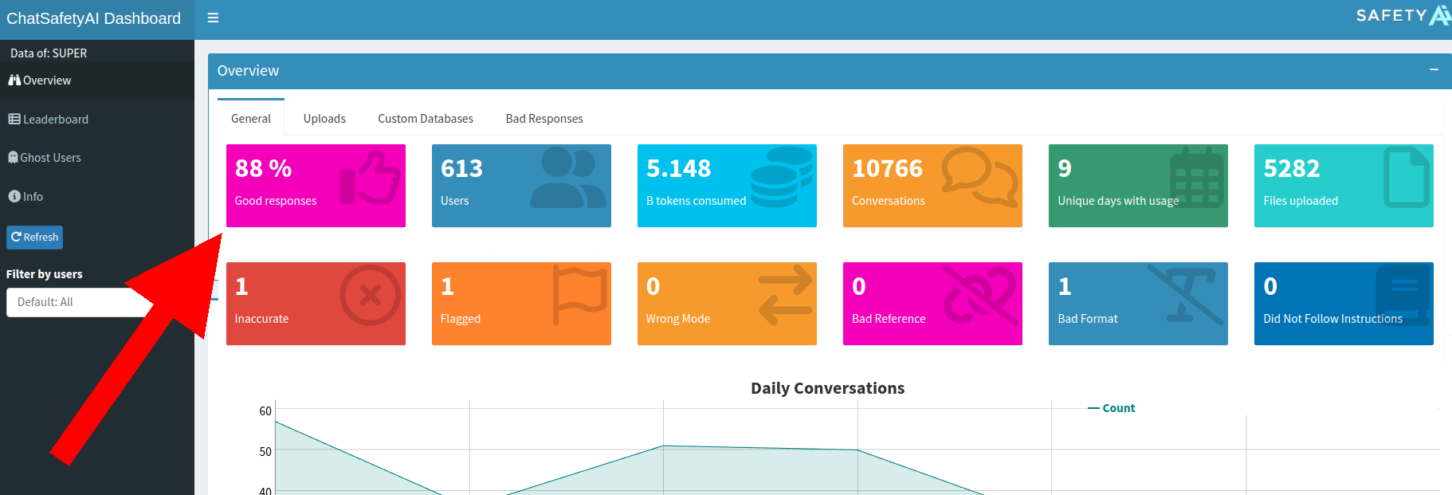Click the Did Not Follow Instructions label

[1332, 319]
